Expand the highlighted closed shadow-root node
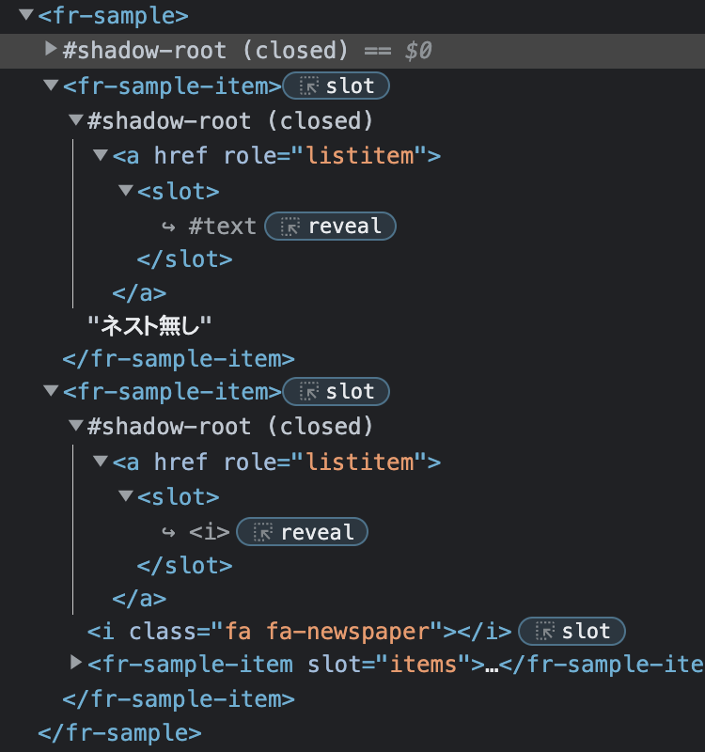Viewport: 705px width, 752px height. pos(51,49)
